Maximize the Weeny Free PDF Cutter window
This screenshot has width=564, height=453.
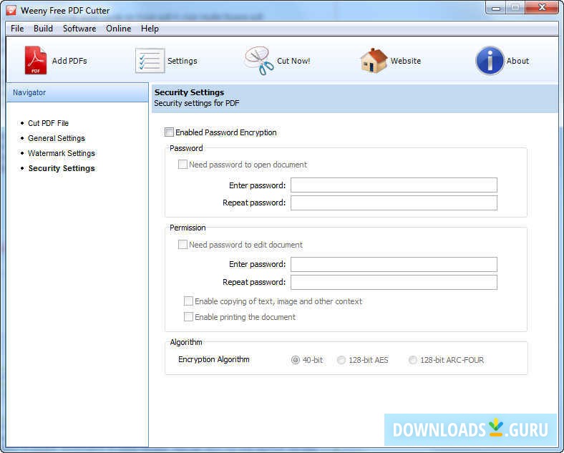coord(515,8)
